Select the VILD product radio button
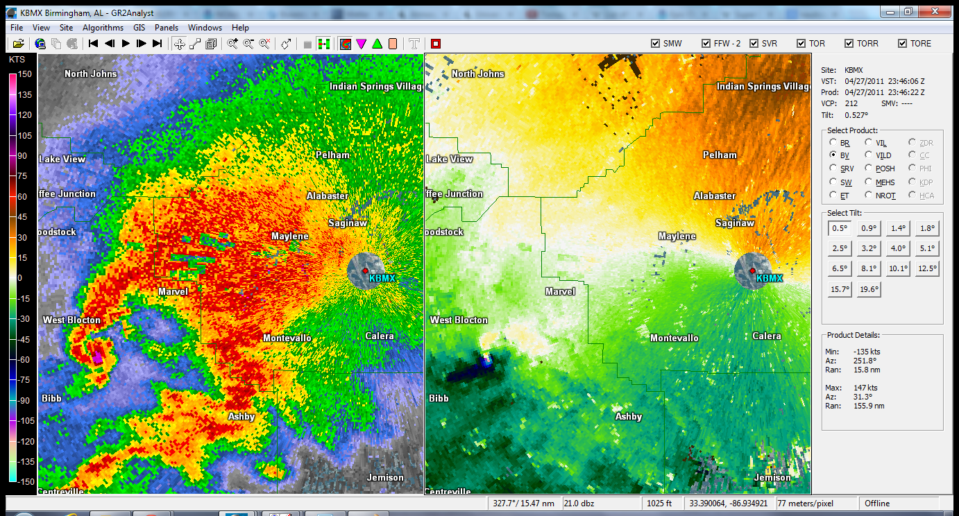The width and height of the screenshot is (959, 516). coord(868,155)
